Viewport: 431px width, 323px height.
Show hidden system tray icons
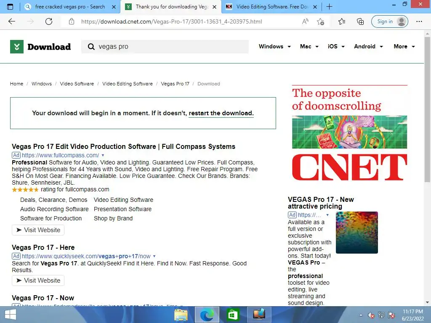(361, 315)
